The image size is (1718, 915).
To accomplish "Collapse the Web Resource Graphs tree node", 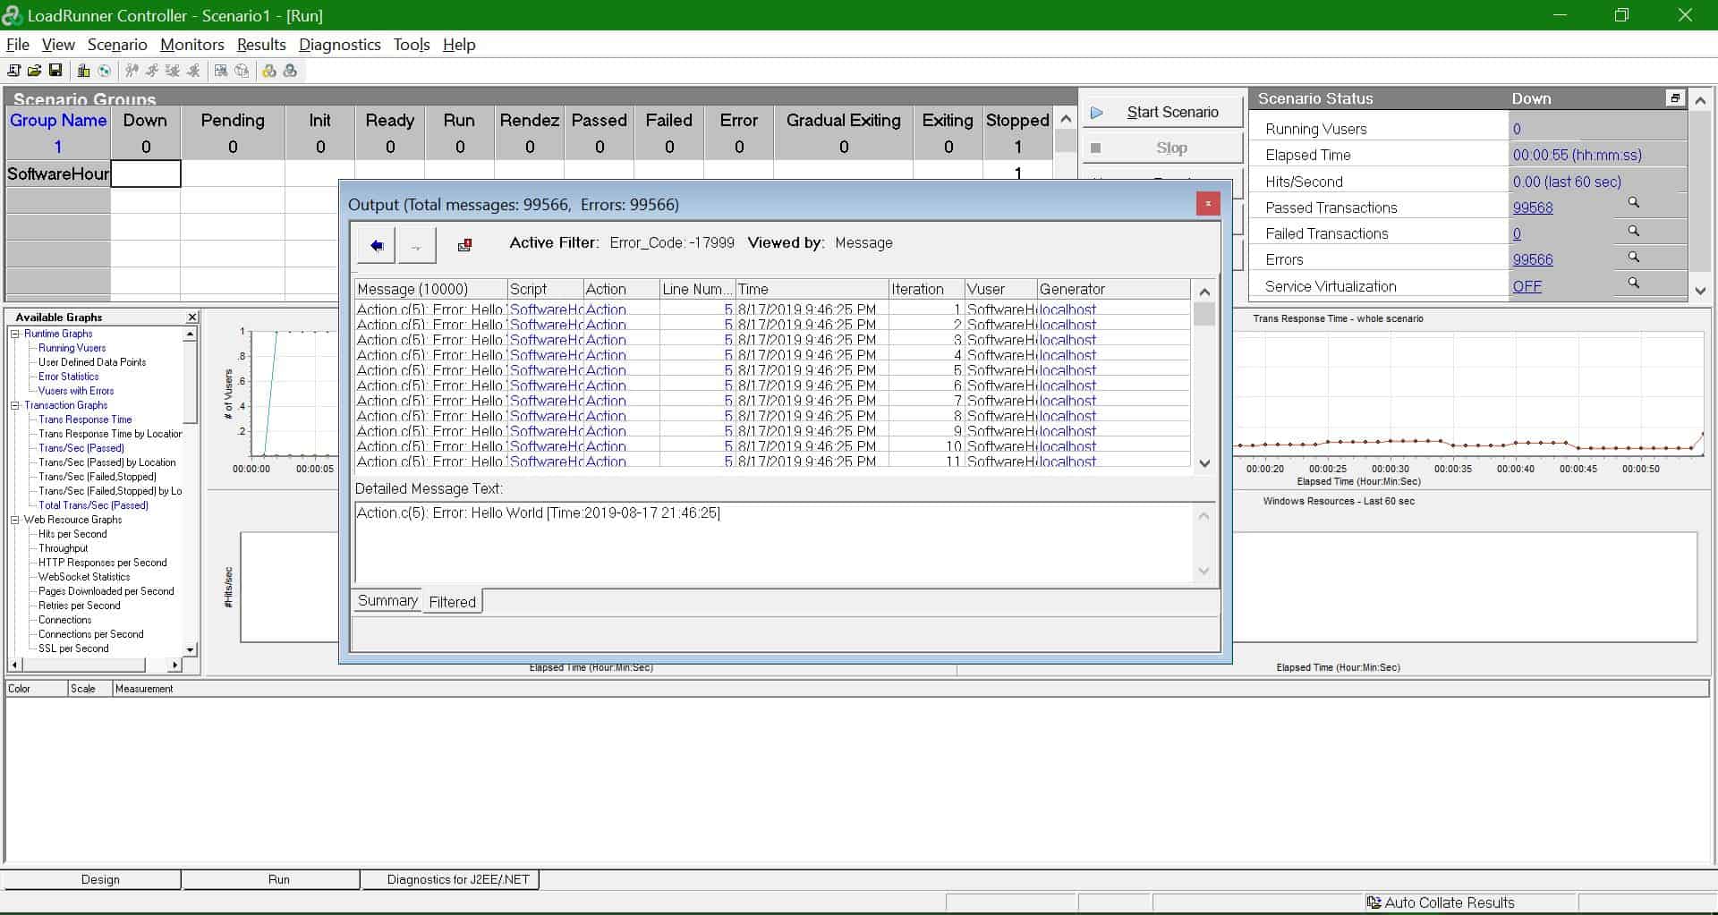I will (14, 520).
